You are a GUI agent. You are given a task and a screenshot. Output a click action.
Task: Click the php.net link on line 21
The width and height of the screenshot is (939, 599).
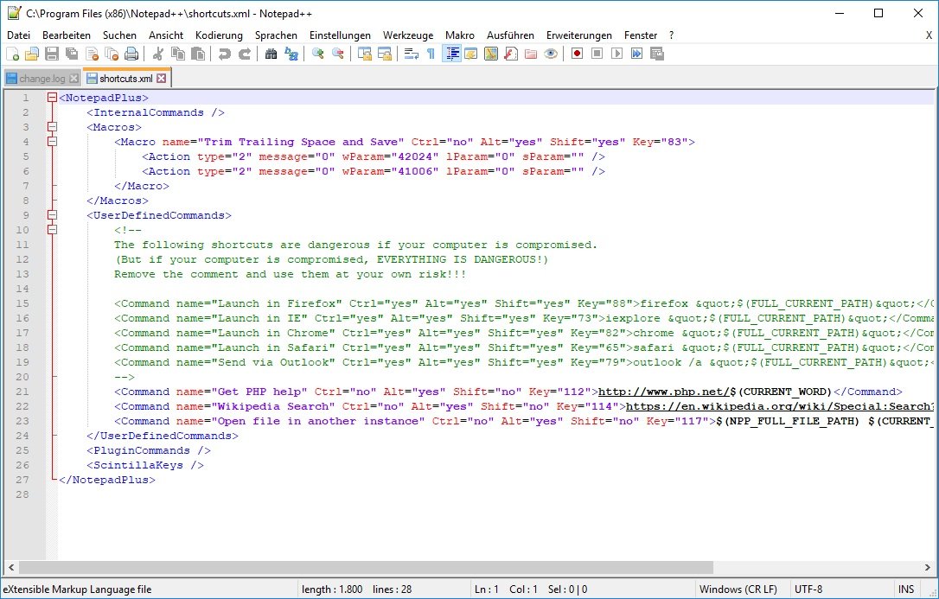[x=663, y=392]
